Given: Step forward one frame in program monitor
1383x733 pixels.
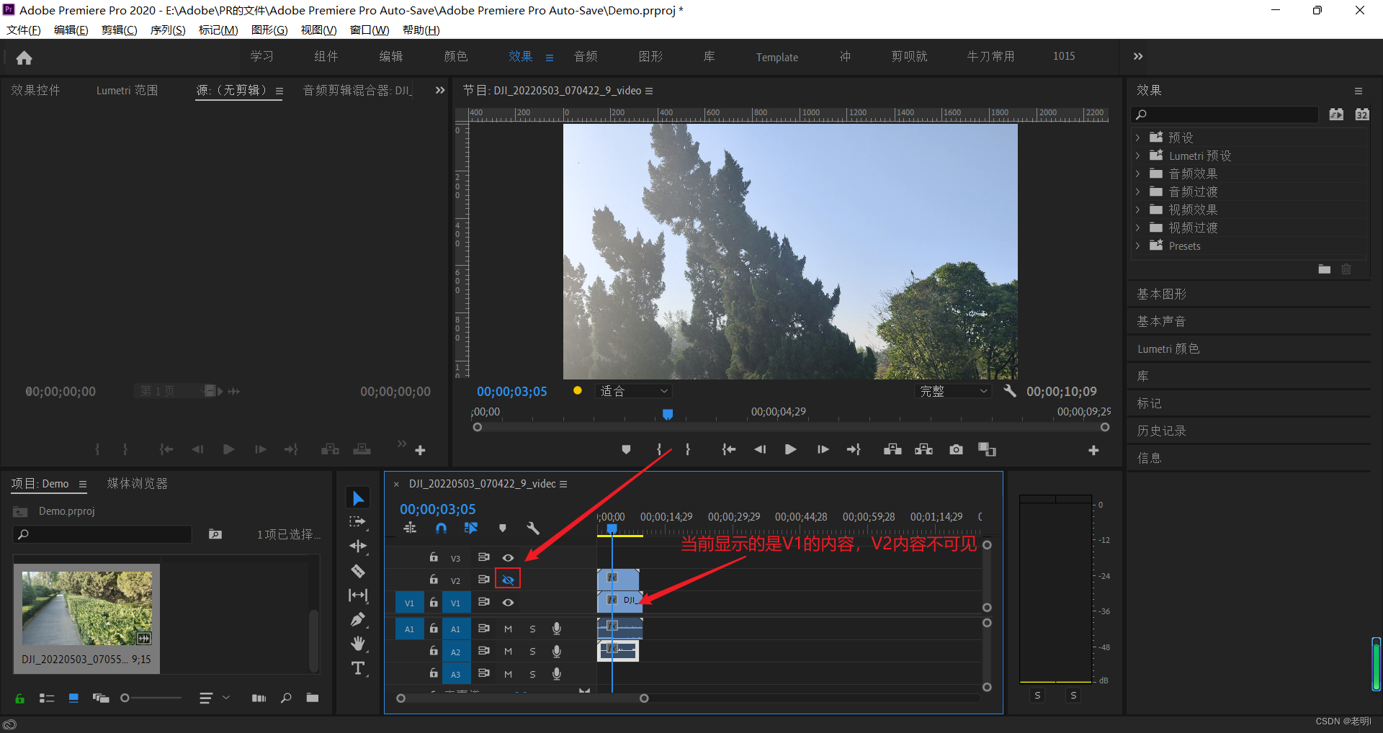Looking at the screenshot, I should (823, 450).
